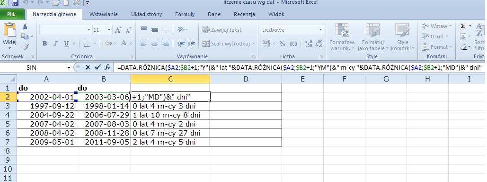Viewport: 487px width, 182px height.
Task: Switch to the Wstawianie tab
Action: click(104, 14)
